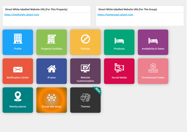
Task: Open Property Facilities checklist building icon
Action: [51, 39]
